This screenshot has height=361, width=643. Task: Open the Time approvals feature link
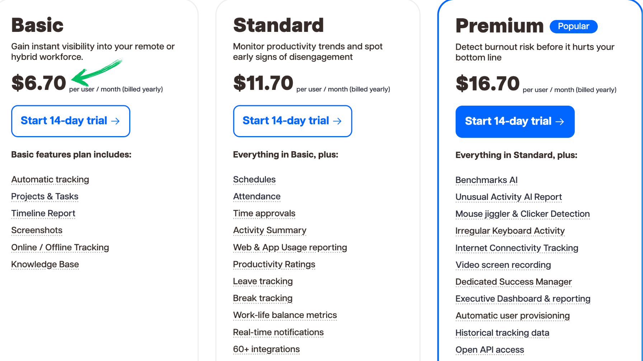(x=264, y=213)
